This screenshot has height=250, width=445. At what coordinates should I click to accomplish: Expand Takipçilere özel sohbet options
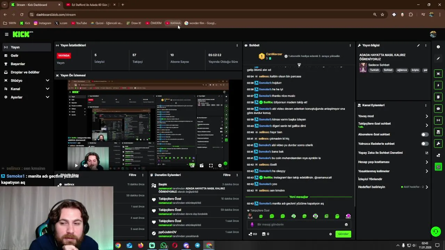[x=393, y=125]
